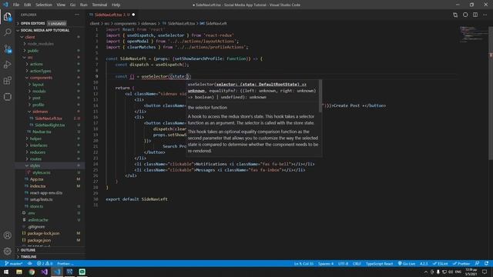Open the File menu

(16, 5)
